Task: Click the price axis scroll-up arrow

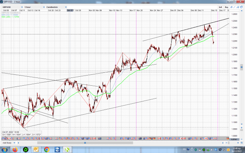Action: (x=241, y=11)
